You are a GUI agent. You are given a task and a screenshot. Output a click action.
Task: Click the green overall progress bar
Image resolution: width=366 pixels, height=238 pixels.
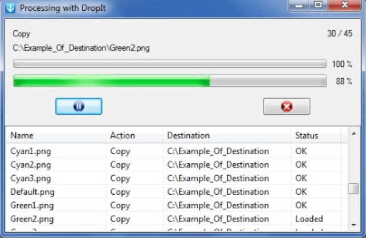[x=170, y=81]
